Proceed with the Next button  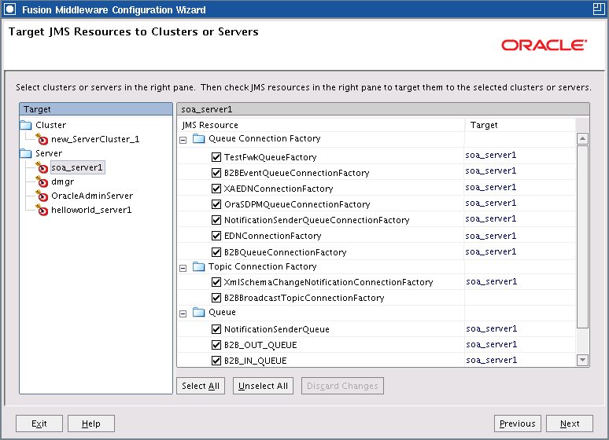(570, 423)
